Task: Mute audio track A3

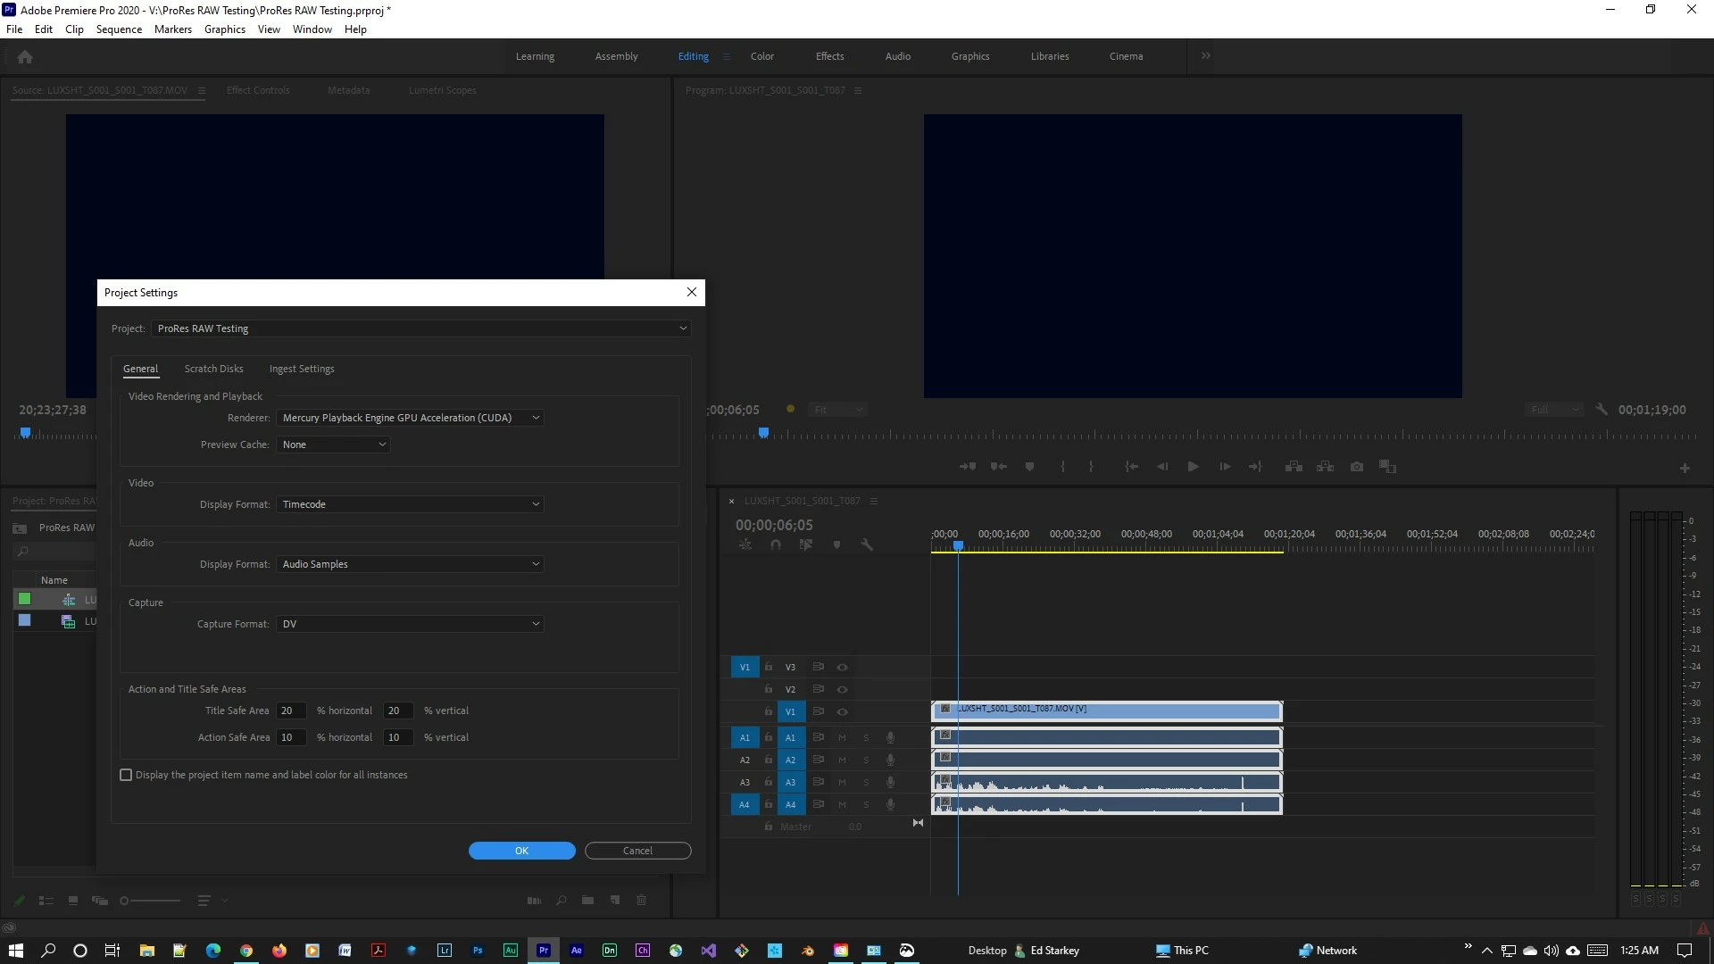Action: tap(842, 782)
